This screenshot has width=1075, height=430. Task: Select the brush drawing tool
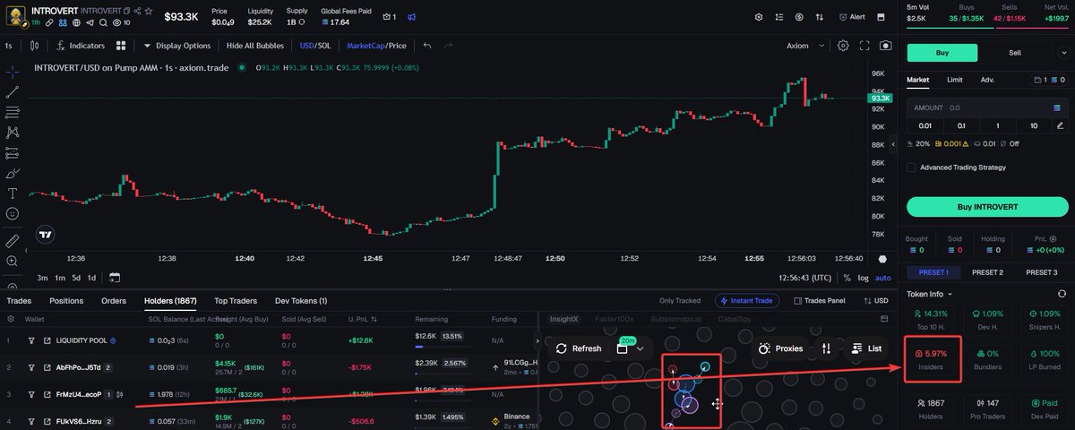click(x=13, y=173)
